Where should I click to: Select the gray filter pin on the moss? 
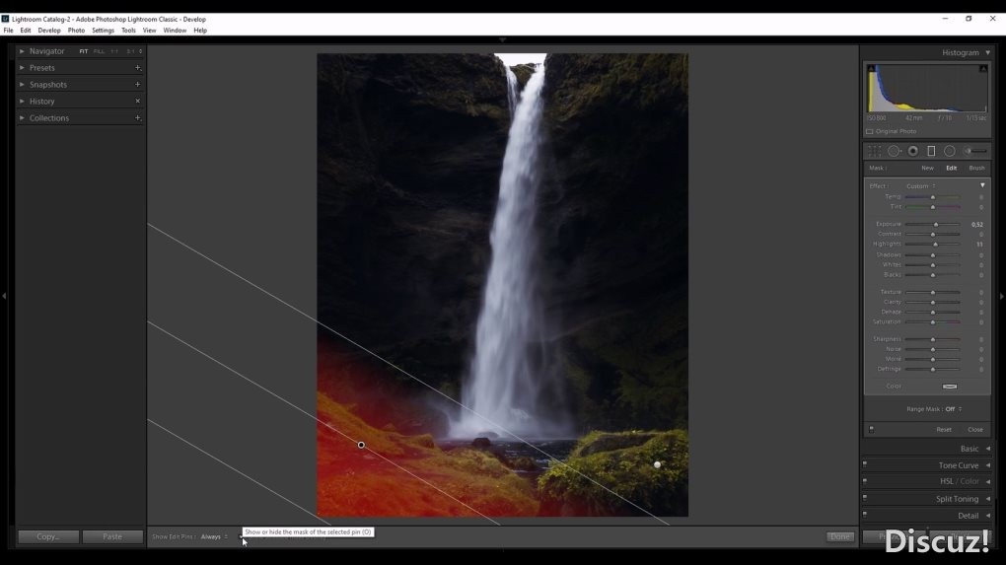(x=657, y=465)
